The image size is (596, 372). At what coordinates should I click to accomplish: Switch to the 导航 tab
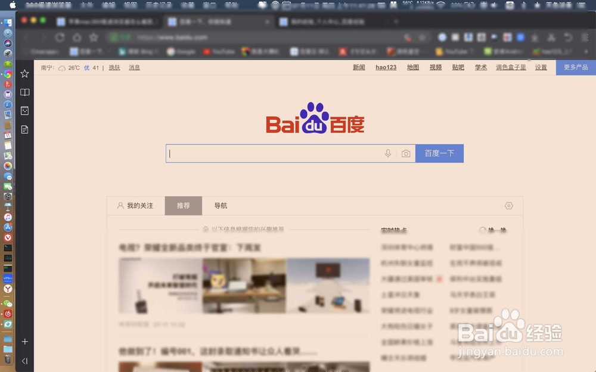[221, 205]
